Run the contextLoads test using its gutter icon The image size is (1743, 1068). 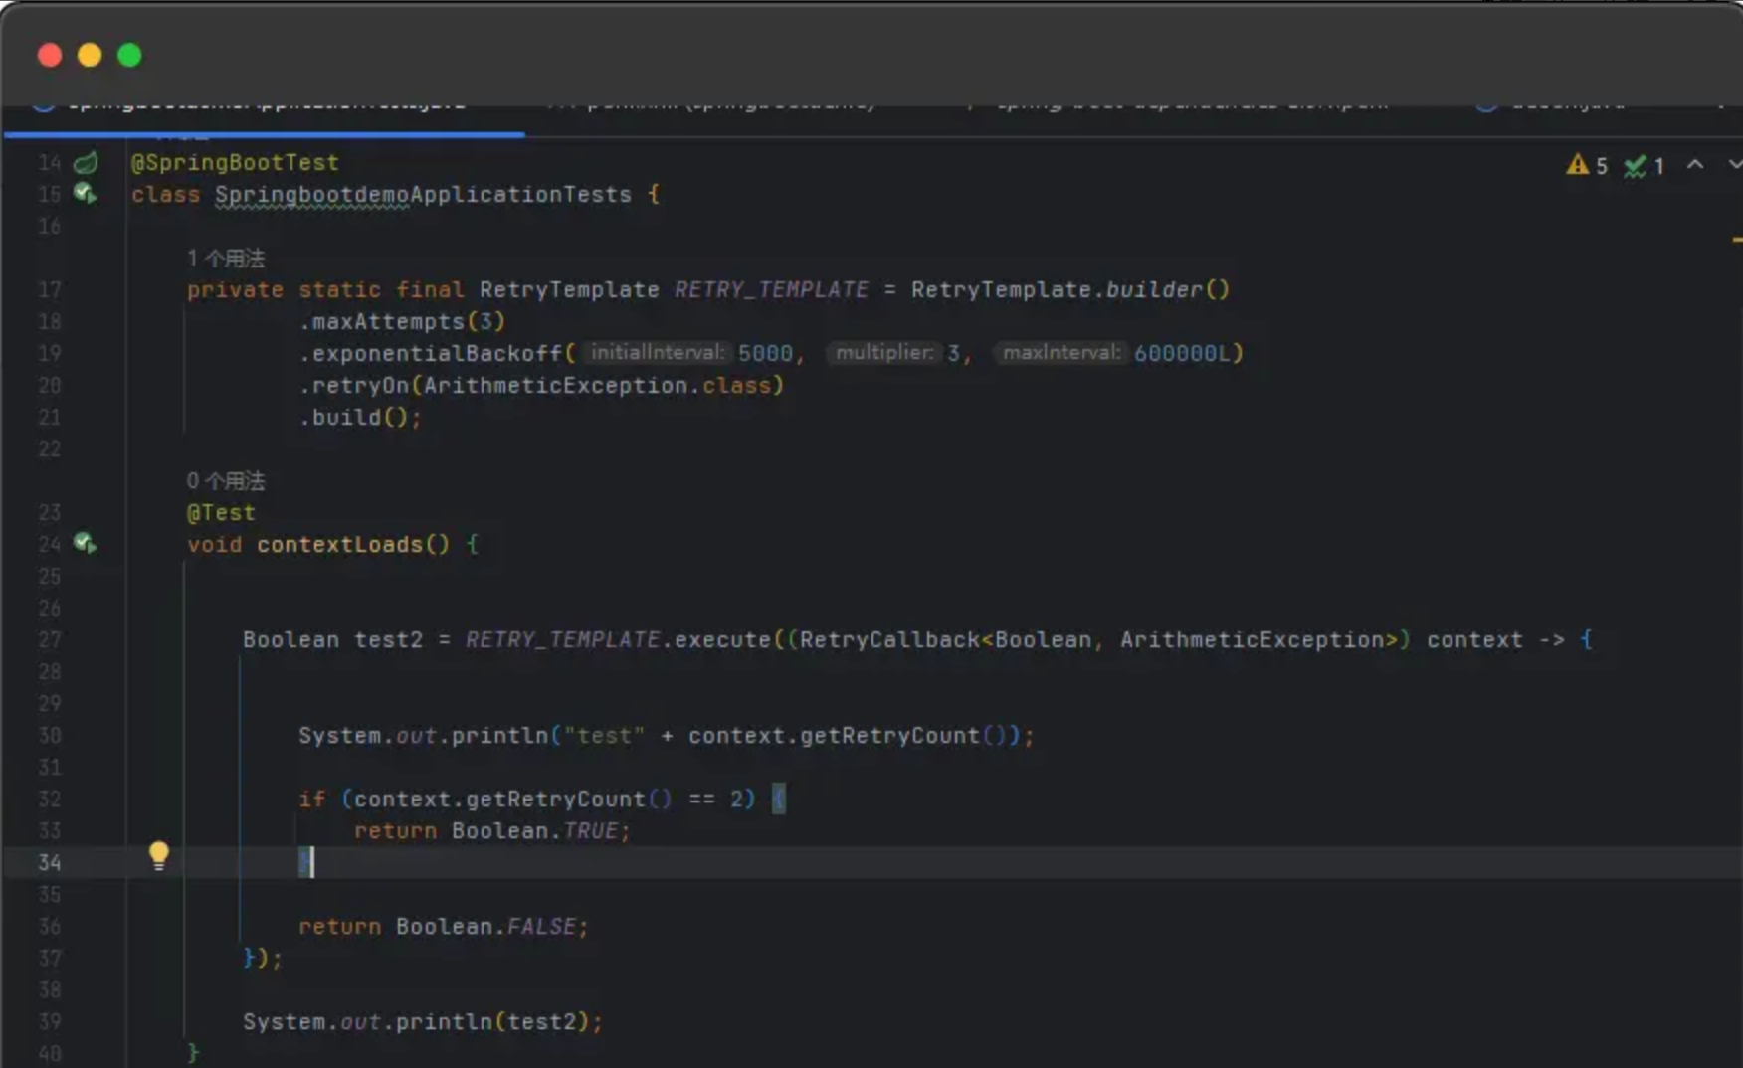coord(86,543)
